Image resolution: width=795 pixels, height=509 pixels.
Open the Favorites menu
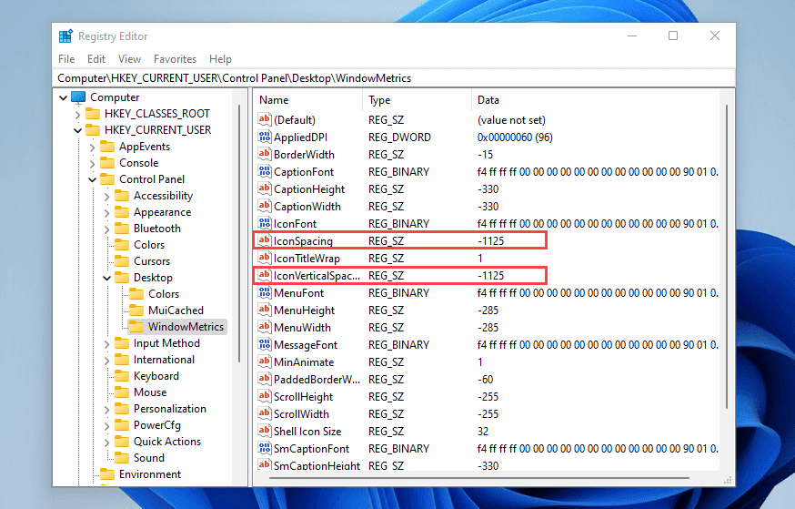point(175,59)
